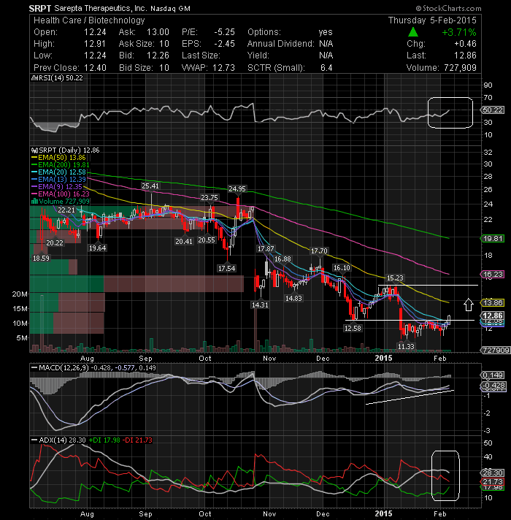Click the 17.70 price label
Screen dimensions: 511x520
[319, 251]
